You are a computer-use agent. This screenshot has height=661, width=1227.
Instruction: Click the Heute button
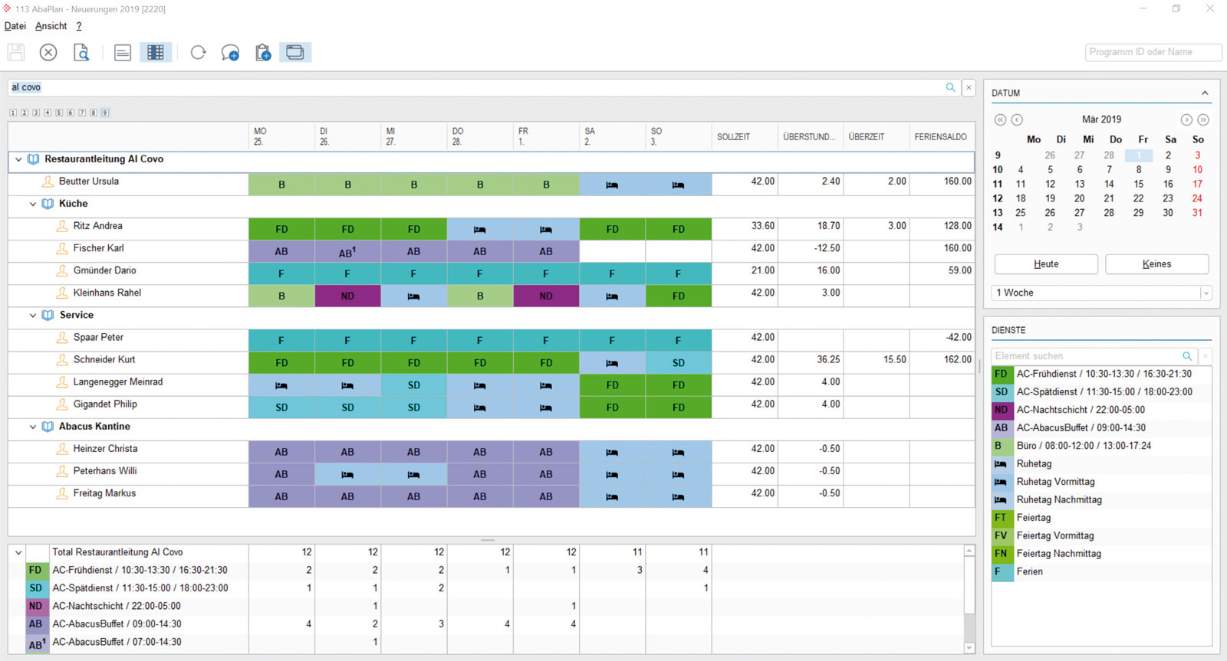click(1046, 264)
